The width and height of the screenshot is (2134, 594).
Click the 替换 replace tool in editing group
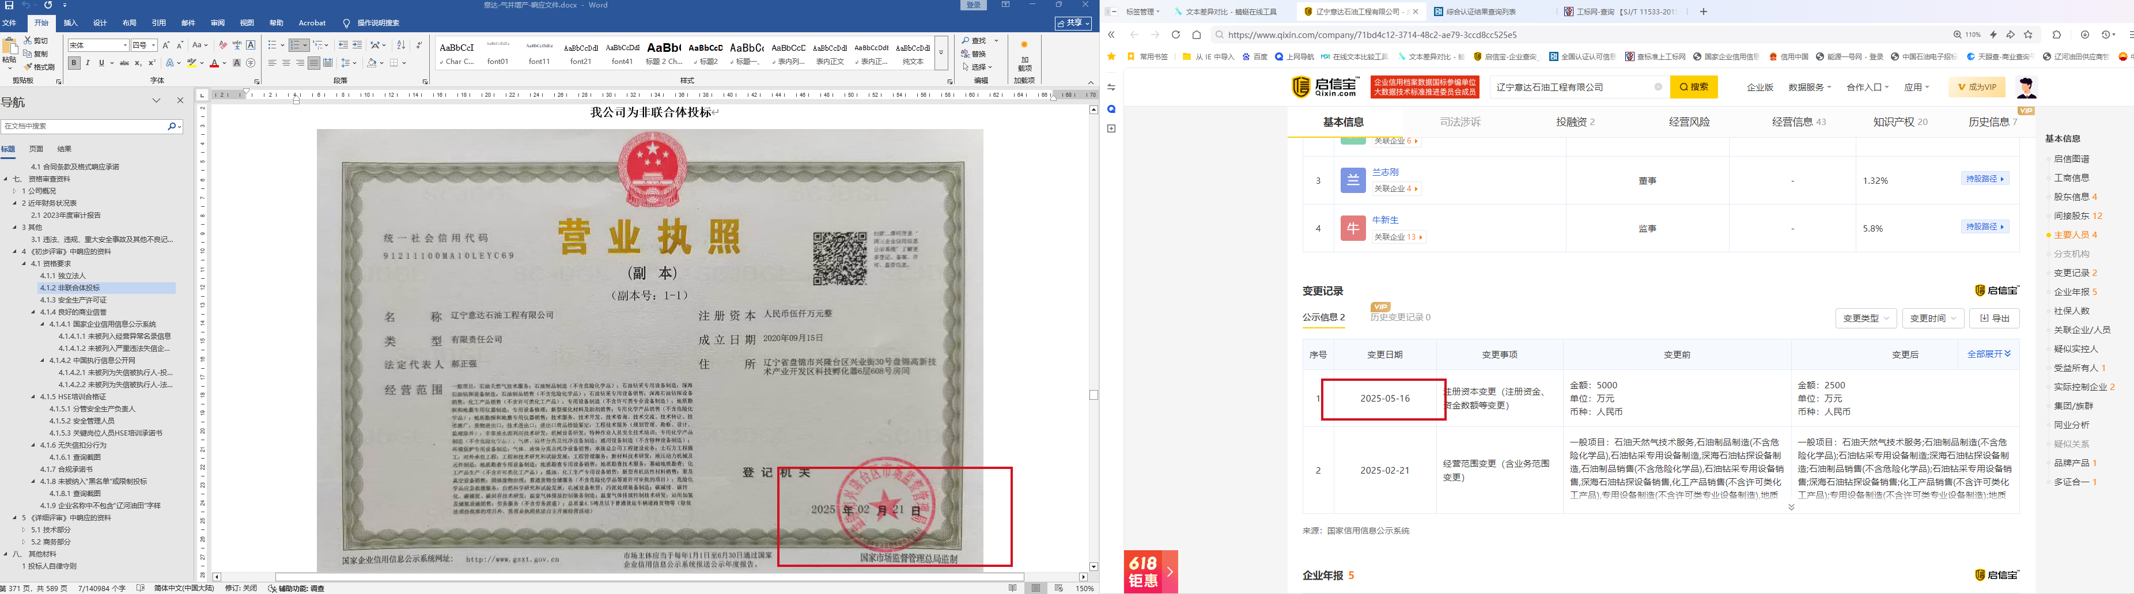pyautogui.click(x=975, y=54)
